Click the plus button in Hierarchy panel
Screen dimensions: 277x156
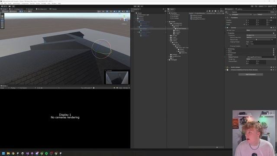coord(132,11)
